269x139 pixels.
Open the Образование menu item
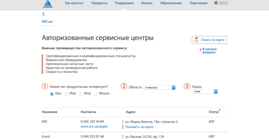click(171, 3)
